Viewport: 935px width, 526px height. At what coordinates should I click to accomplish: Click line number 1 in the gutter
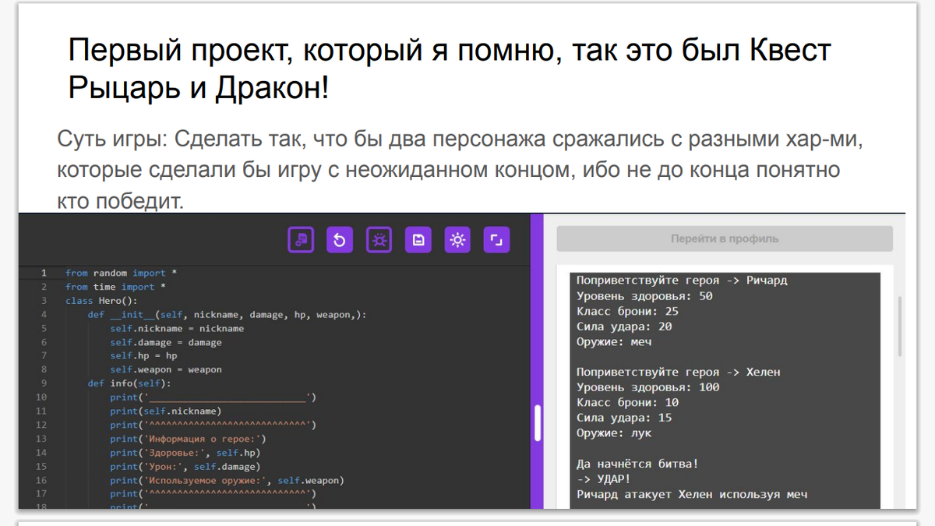(44, 273)
